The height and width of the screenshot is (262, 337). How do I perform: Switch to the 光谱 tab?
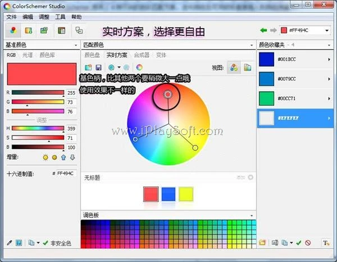(x=28, y=55)
